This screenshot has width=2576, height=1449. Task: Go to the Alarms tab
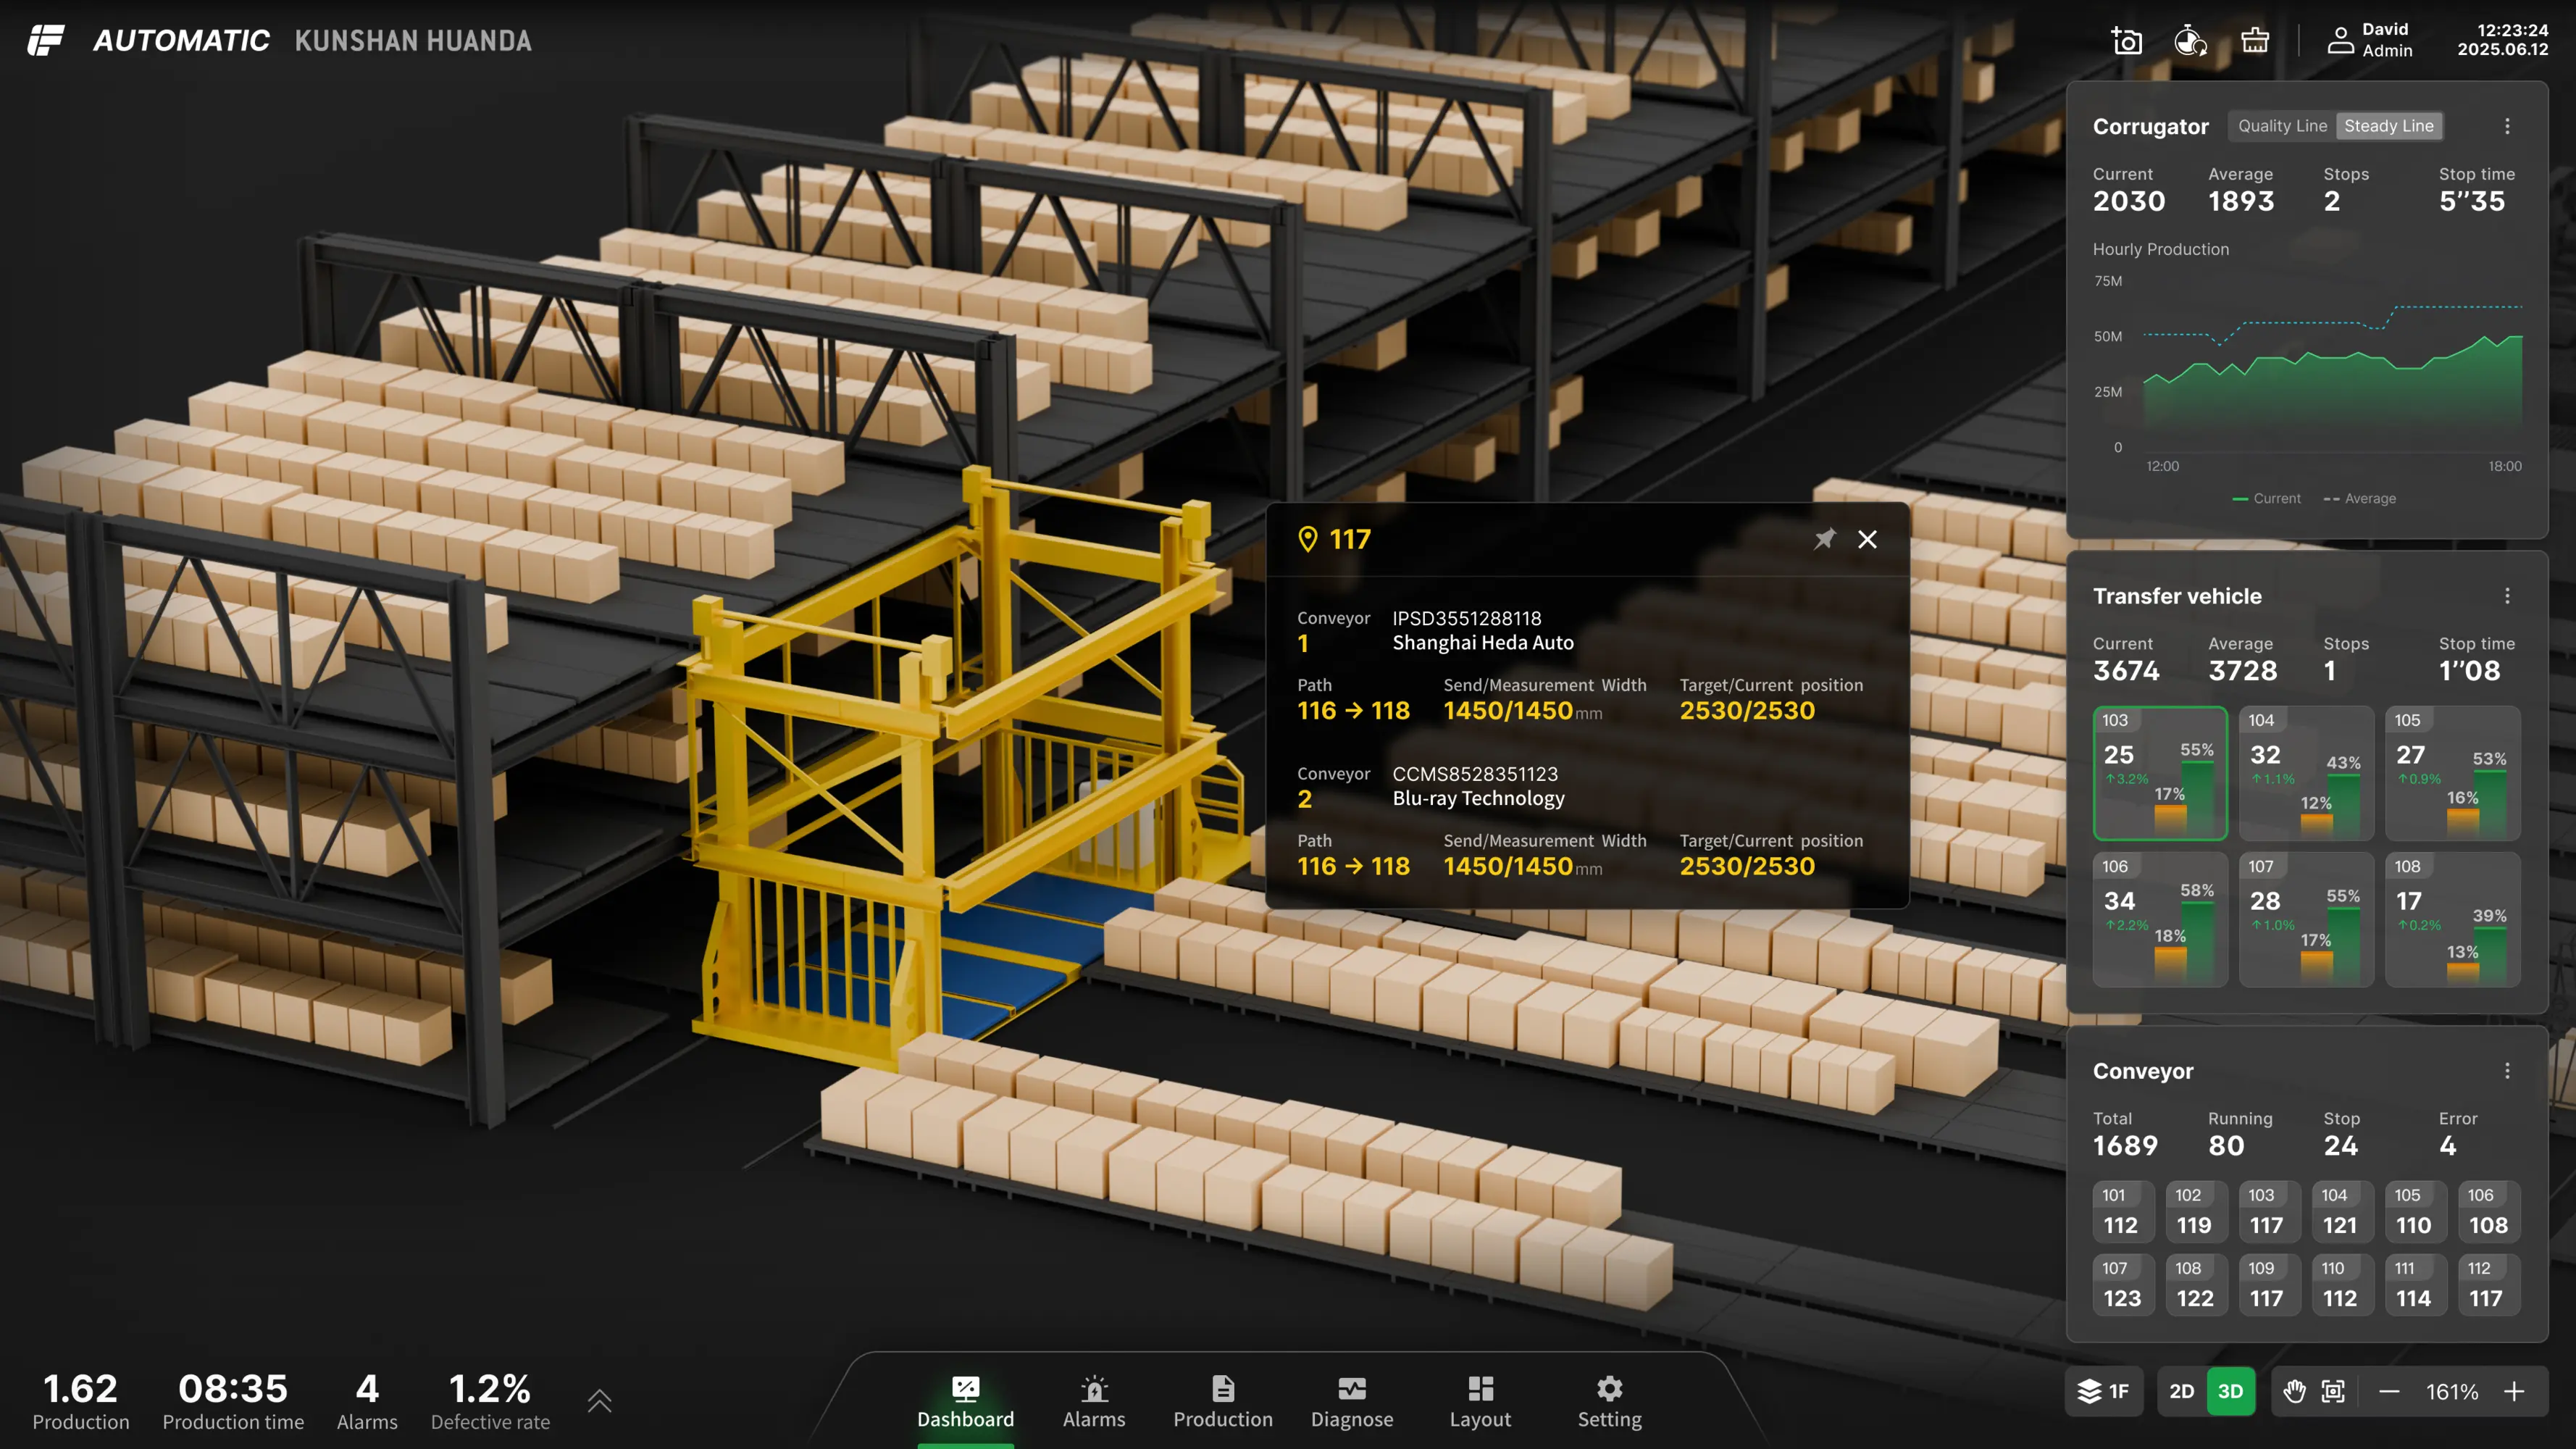click(x=1094, y=1401)
